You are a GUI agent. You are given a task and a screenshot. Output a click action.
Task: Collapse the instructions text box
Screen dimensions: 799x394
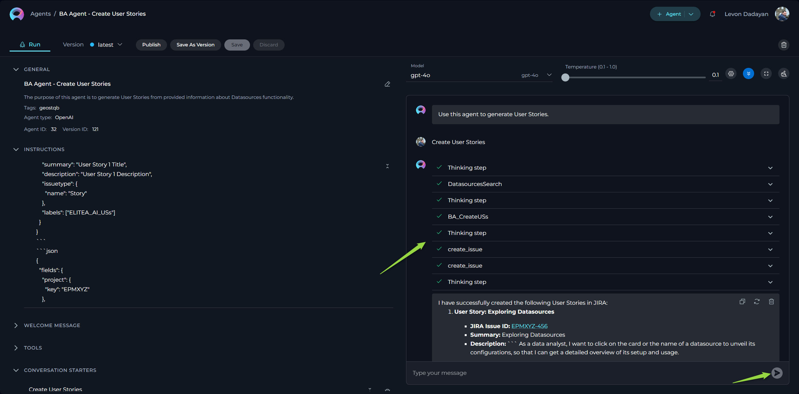point(387,166)
